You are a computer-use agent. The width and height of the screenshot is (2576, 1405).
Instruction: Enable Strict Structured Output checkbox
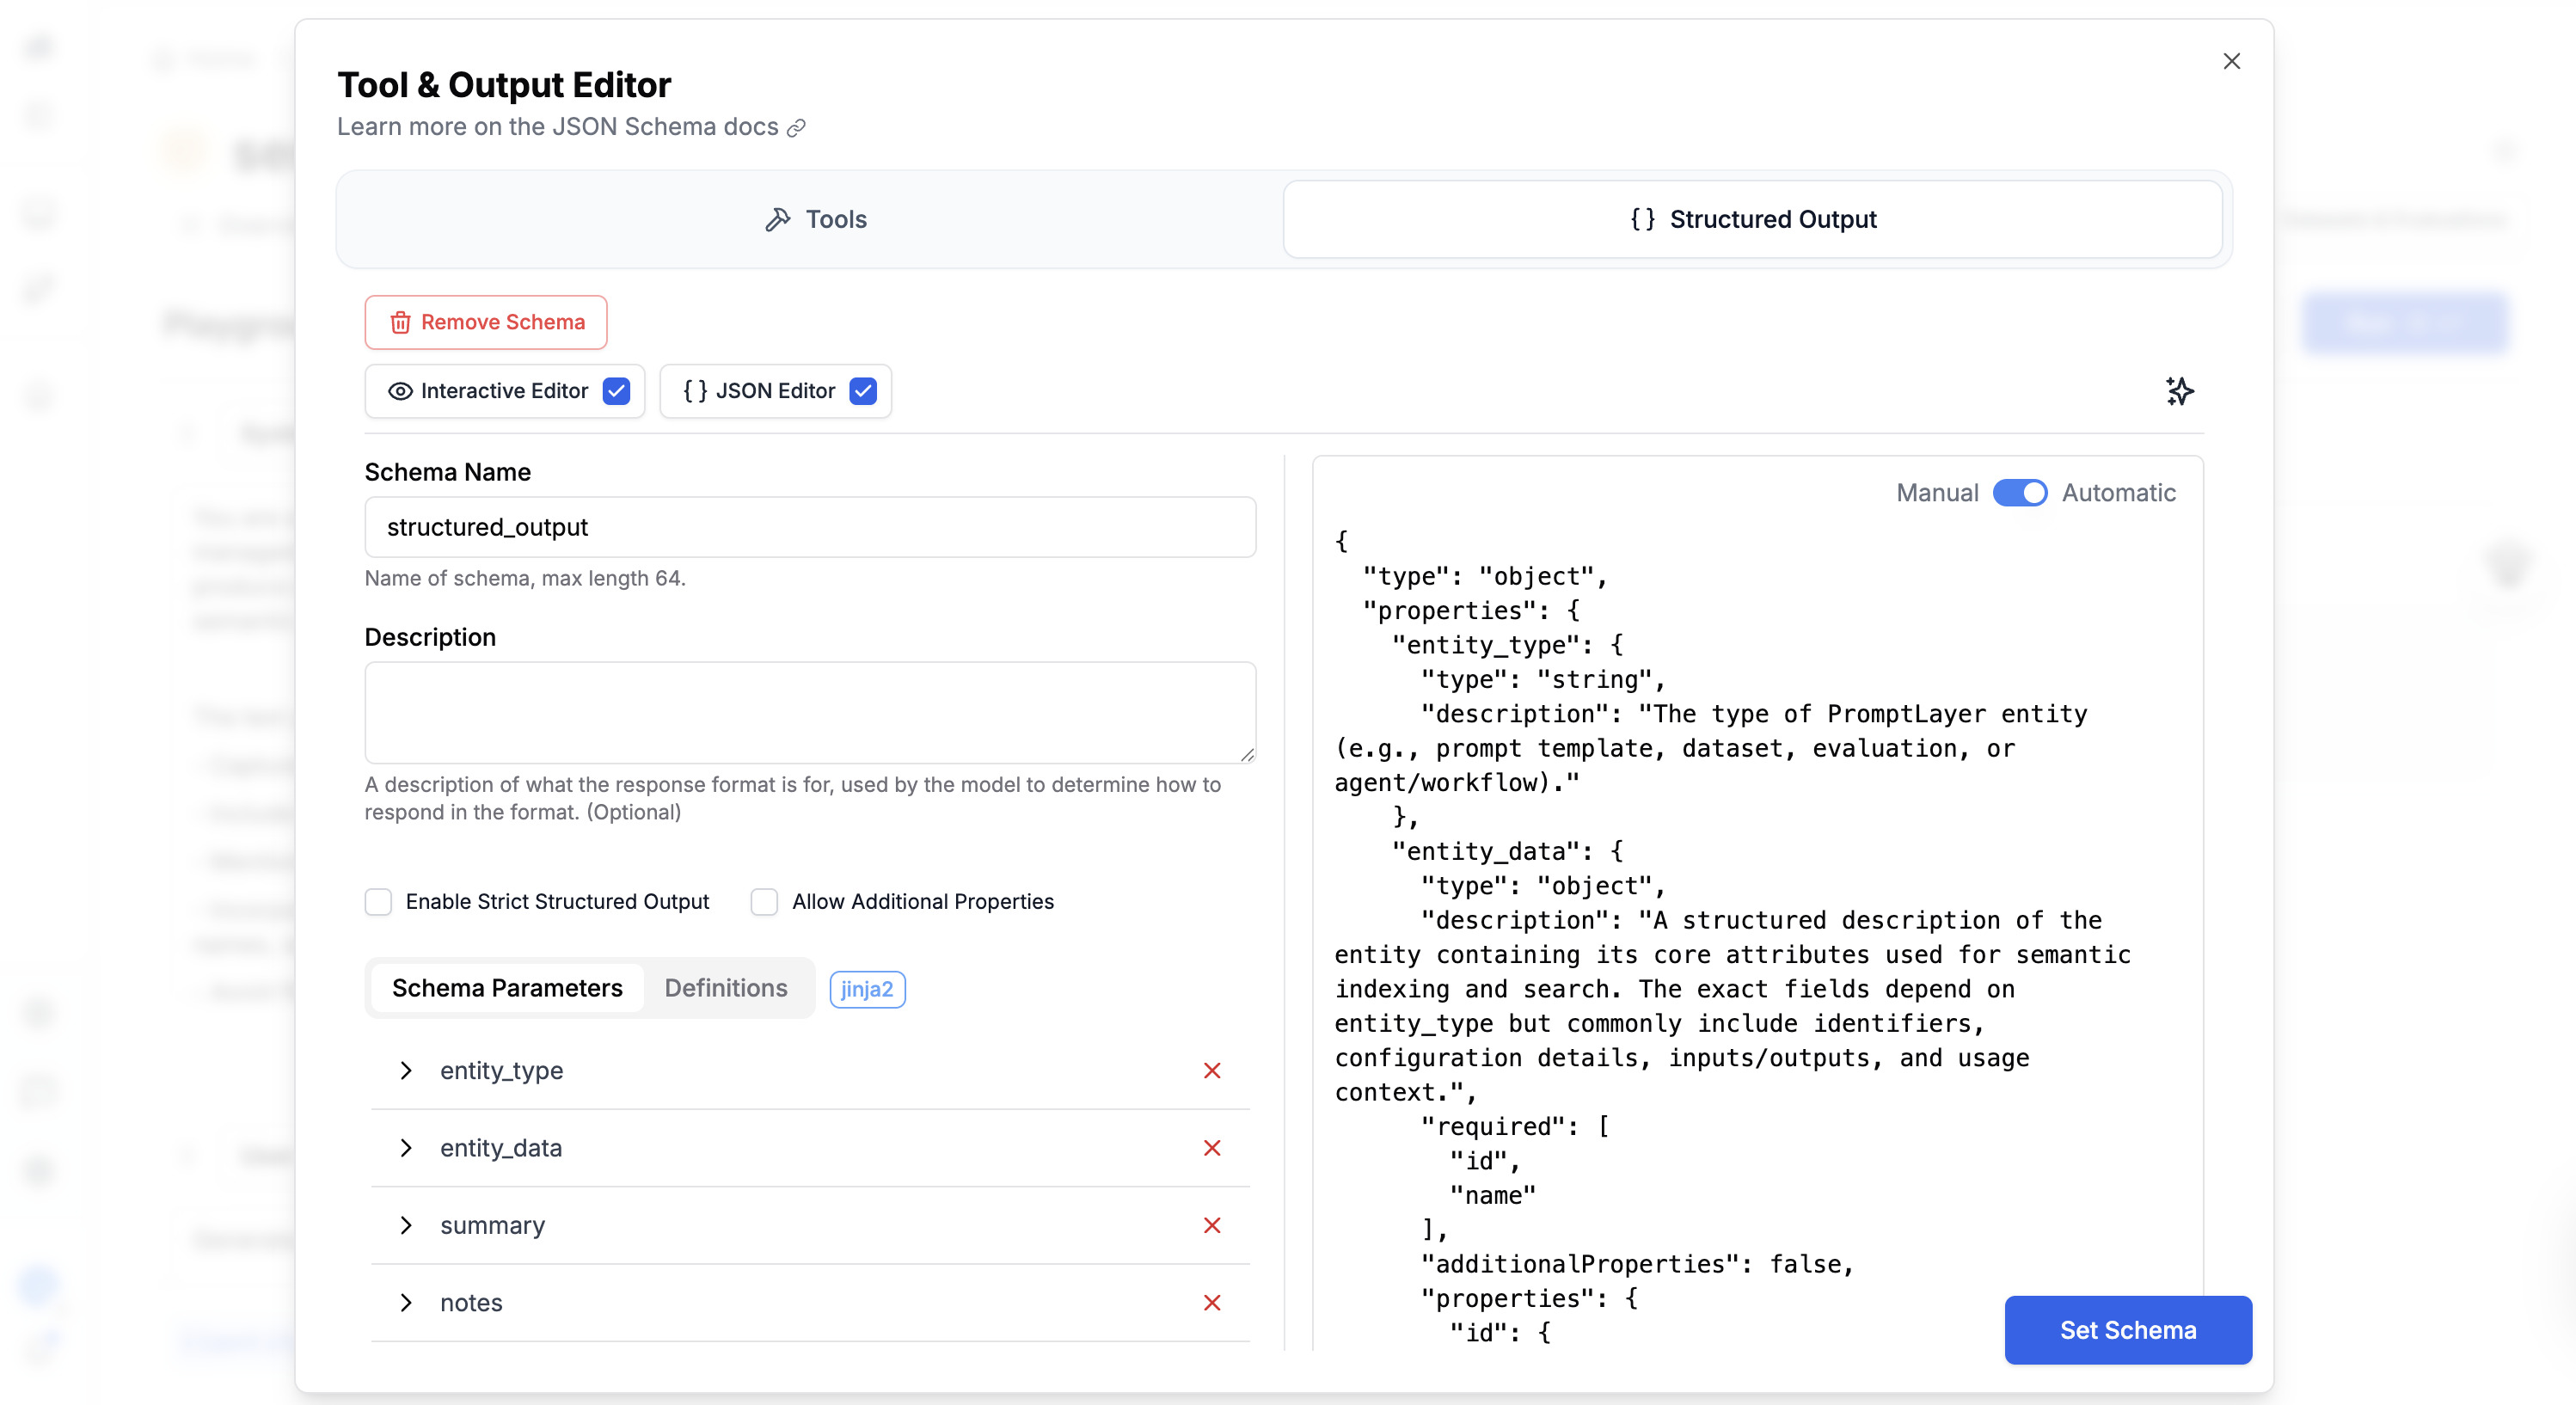pyautogui.click(x=378, y=902)
